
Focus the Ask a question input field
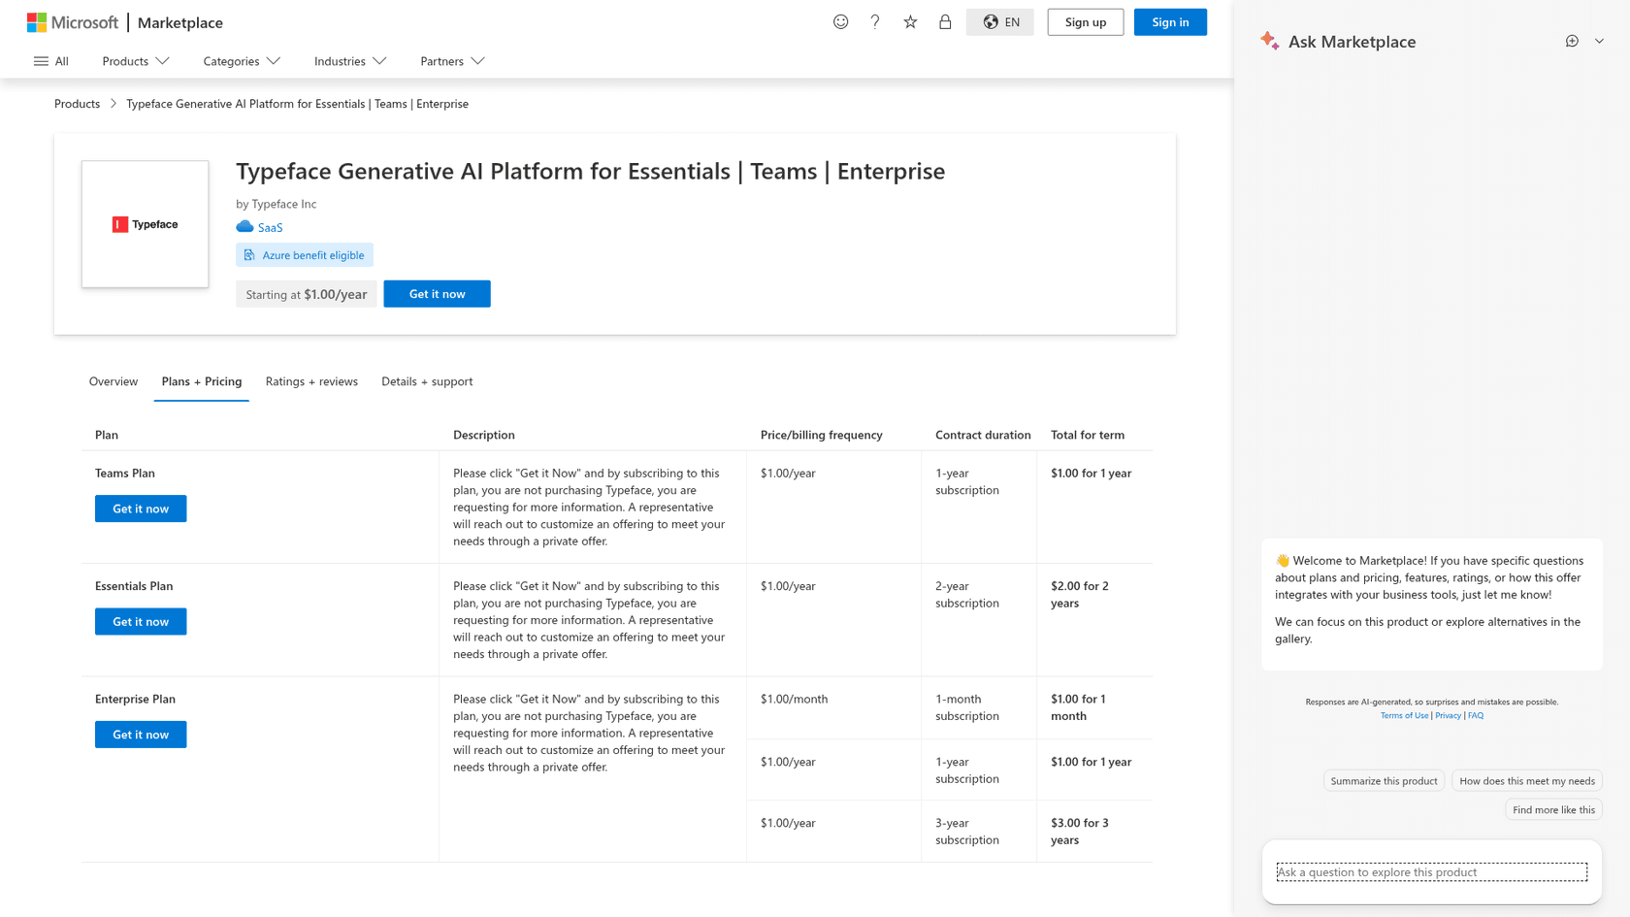coord(1431,872)
